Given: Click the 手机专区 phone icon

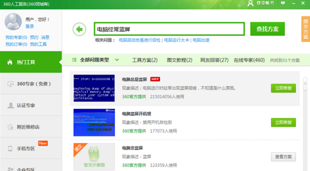Looking at the screenshot, I should (x=10, y=148).
